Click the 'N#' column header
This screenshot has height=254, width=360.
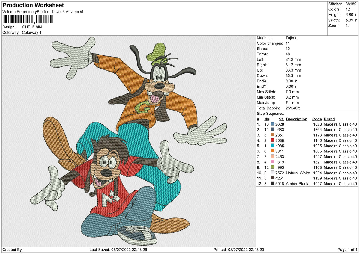[x=267, y=119]
